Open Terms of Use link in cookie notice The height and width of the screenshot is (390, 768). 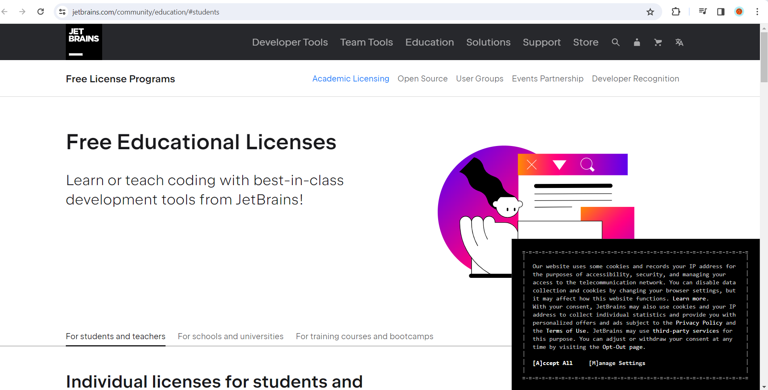click(566, 331)
